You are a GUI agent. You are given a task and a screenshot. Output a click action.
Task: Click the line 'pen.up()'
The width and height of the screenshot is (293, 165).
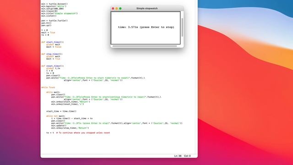[x=46, y=26]
